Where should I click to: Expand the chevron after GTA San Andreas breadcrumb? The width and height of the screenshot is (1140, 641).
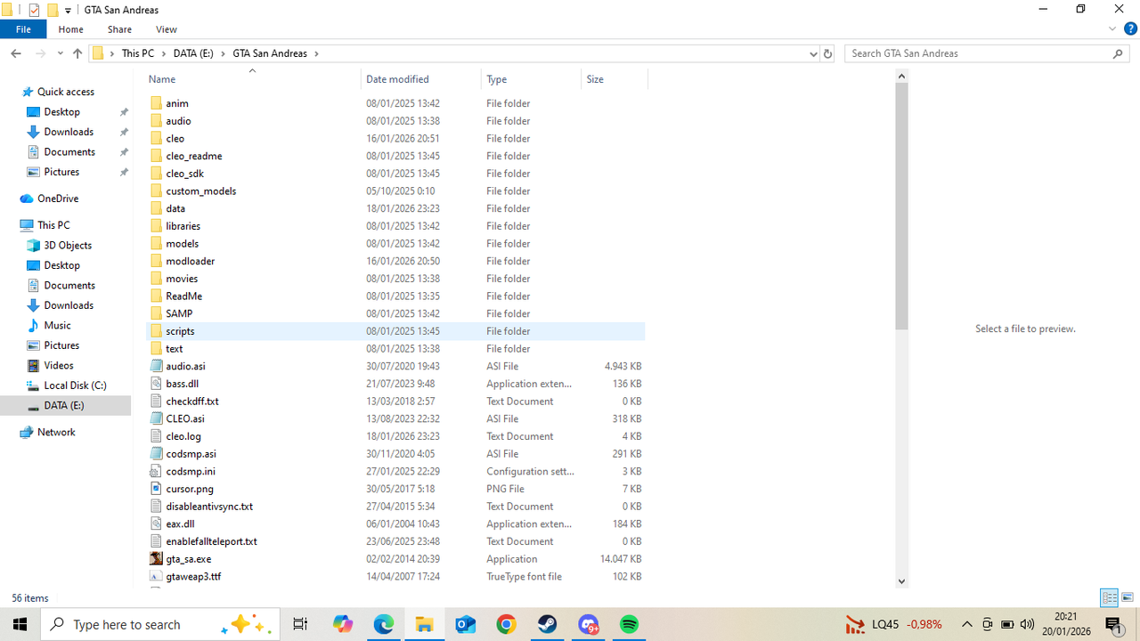316,53
